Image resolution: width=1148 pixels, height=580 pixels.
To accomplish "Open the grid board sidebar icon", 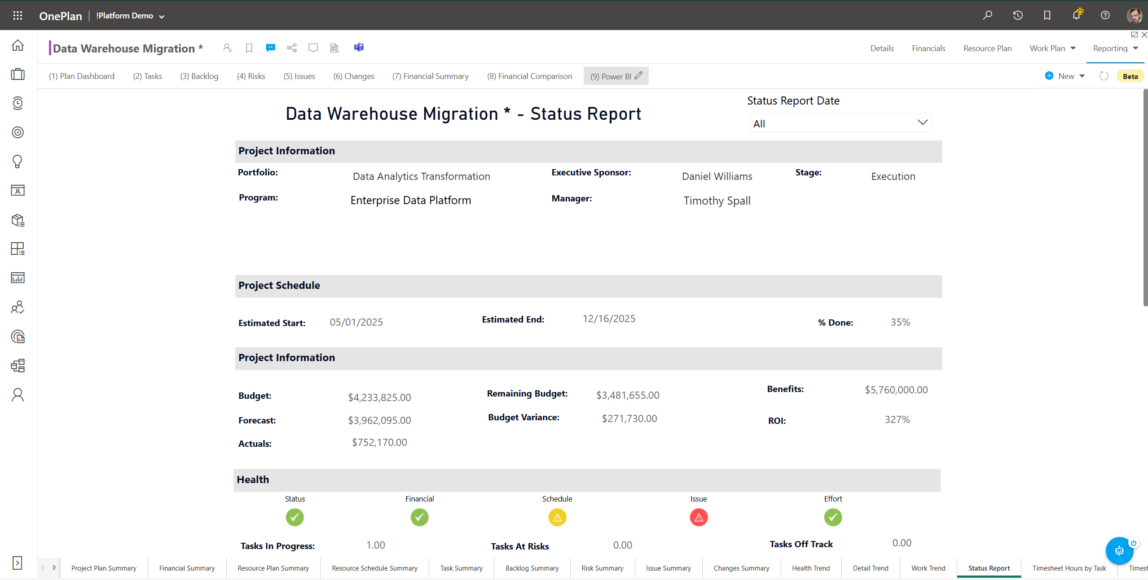I will coord(18,249).
